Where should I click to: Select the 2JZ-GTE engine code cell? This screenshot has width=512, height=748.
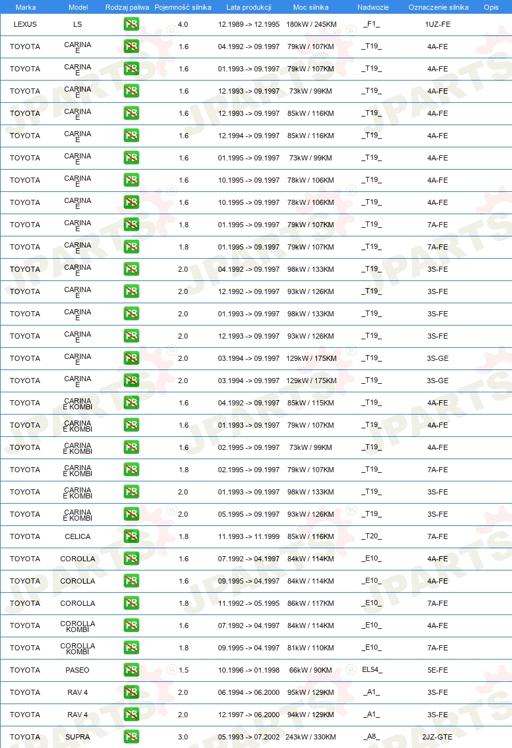click(x=437, y=737)
